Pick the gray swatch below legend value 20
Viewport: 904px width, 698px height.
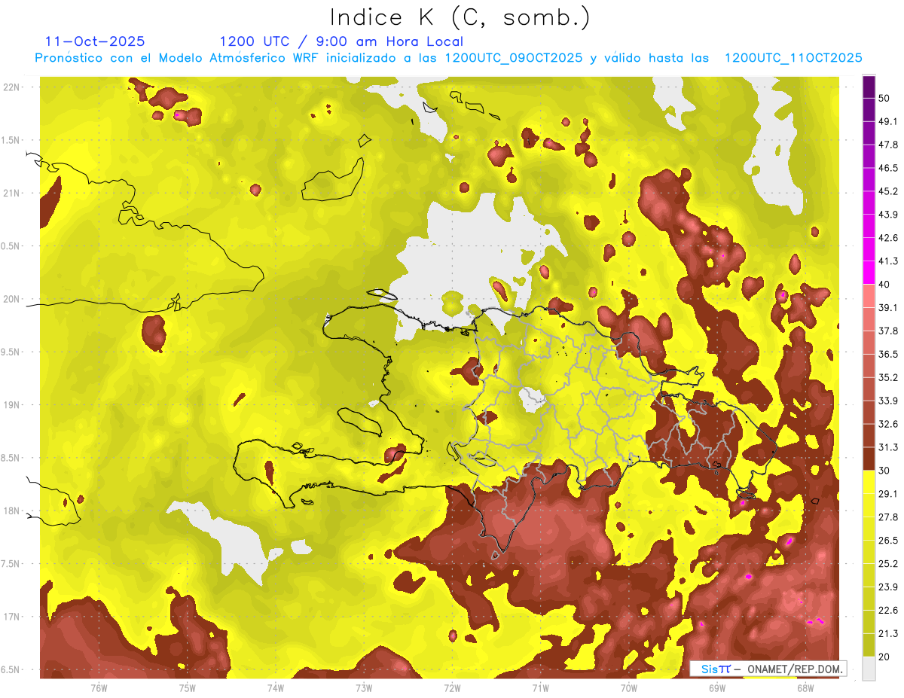coord(869,668)
